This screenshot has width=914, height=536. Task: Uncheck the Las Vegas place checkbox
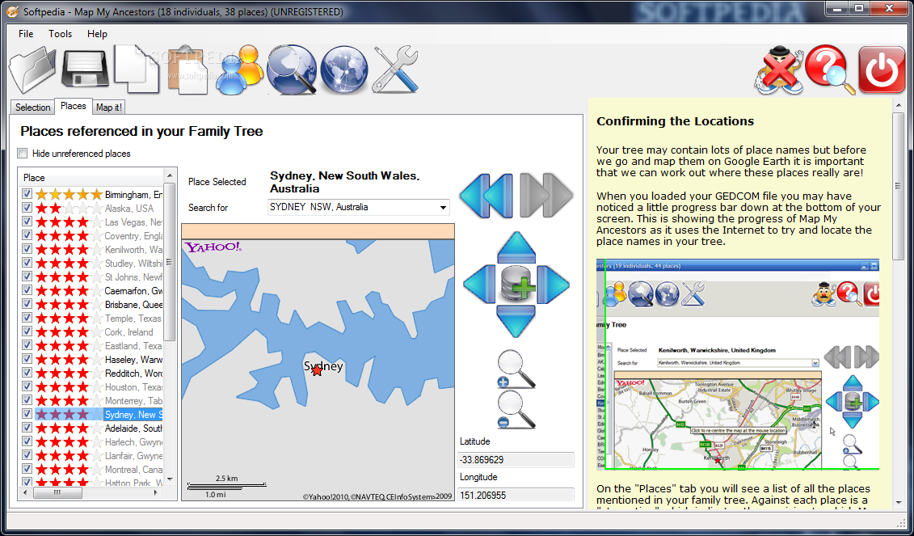point(26,222)
